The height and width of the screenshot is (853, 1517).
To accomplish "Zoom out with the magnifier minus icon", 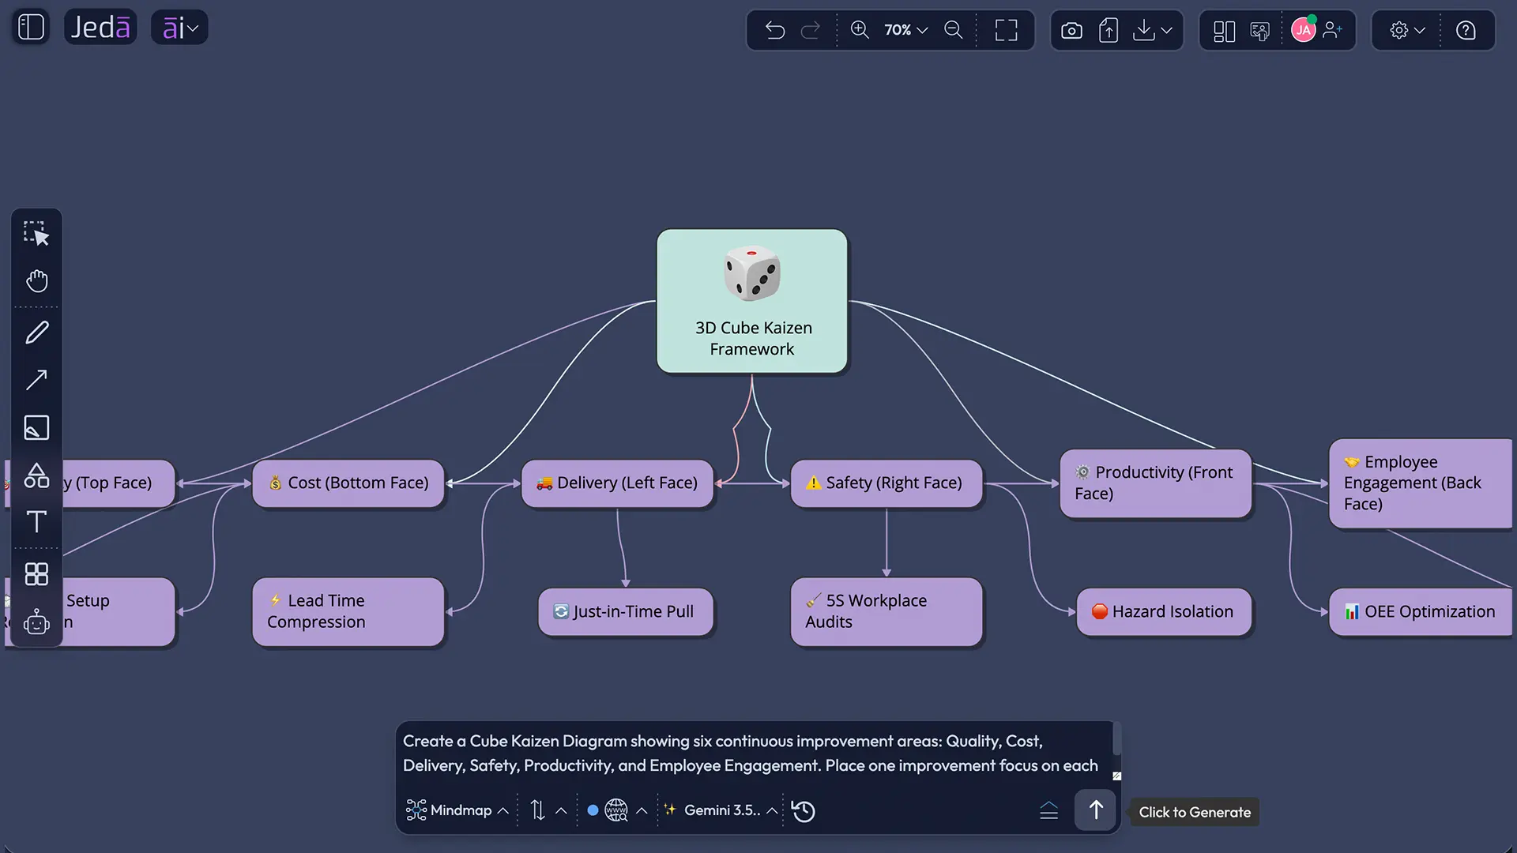I will 954,30.
